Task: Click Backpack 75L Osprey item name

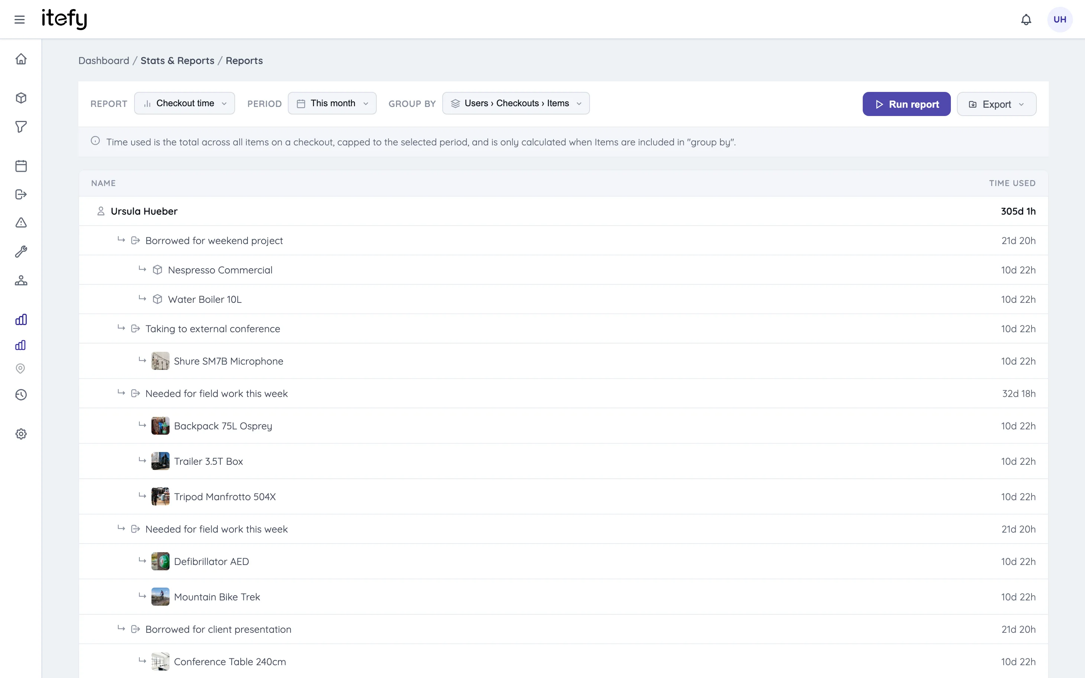Action: coord(223,426)
